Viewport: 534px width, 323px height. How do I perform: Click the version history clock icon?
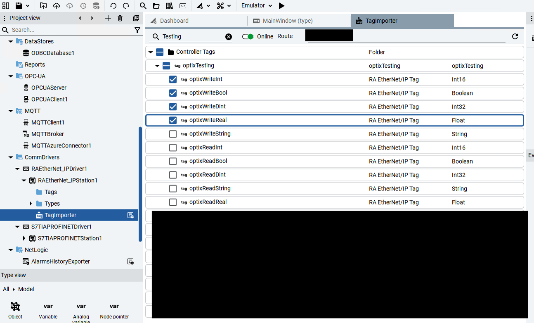83,6
